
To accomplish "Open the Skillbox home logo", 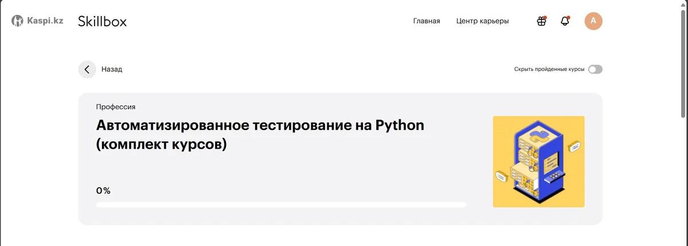I will [x=102, y=21].
